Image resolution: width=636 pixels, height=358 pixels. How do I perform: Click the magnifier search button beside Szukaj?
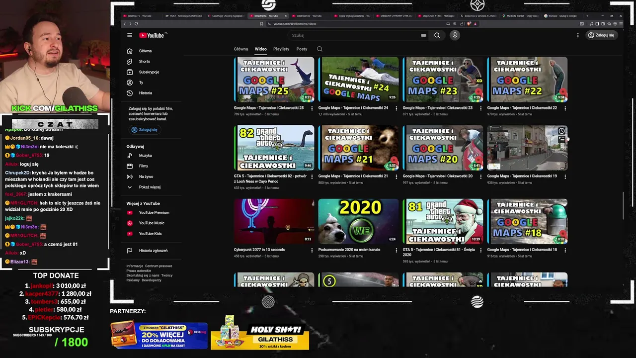pos(437,35)
